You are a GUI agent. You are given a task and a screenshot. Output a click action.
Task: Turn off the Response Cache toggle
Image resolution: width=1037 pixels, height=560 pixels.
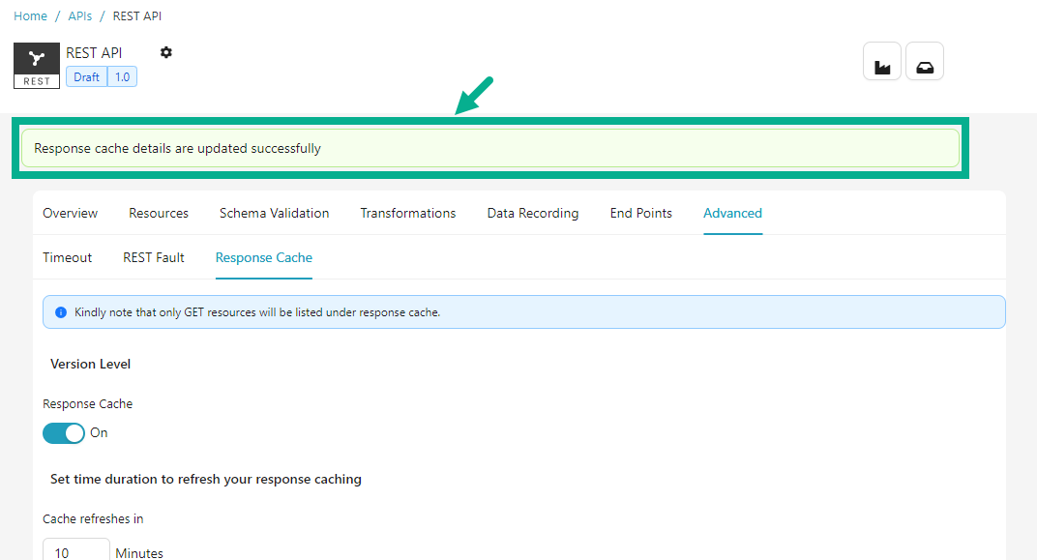(64, 433)
